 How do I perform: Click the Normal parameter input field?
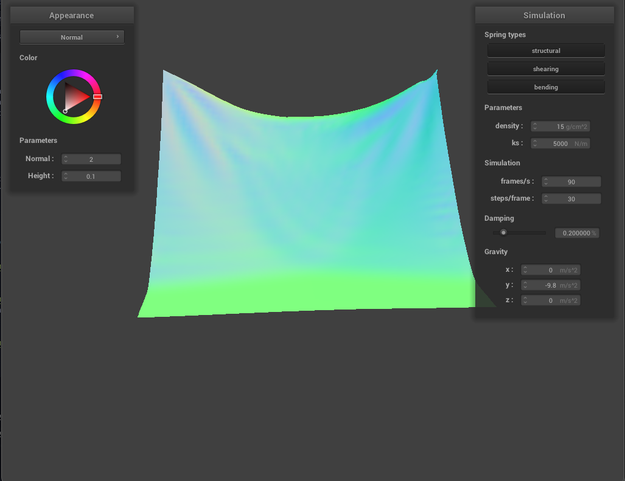91,159
